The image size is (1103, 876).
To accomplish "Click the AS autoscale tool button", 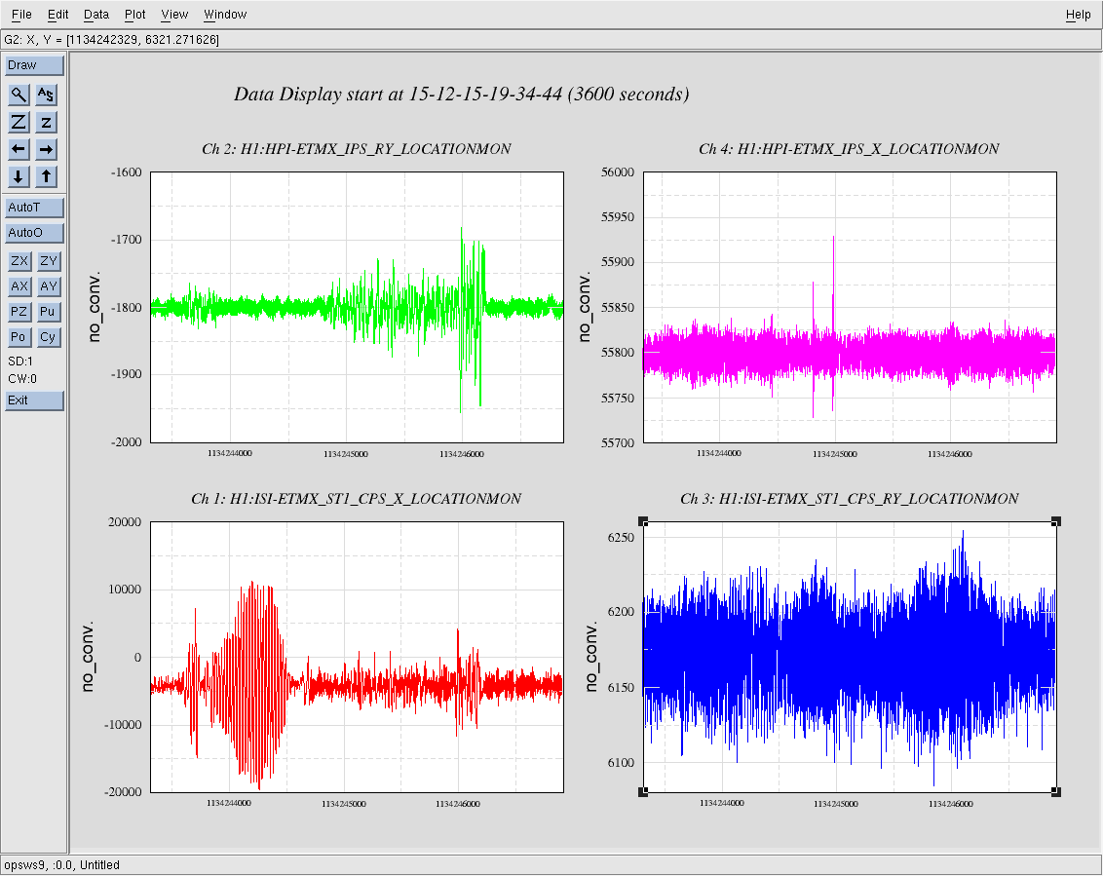I will coord(46,95).
